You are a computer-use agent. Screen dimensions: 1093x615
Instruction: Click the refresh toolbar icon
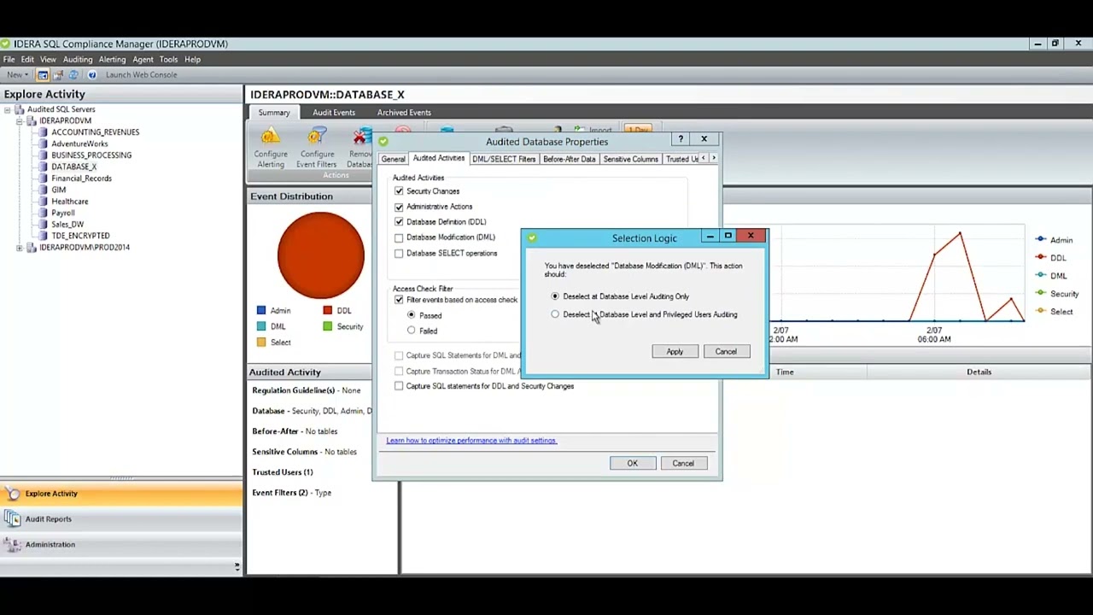click(73, 75)
